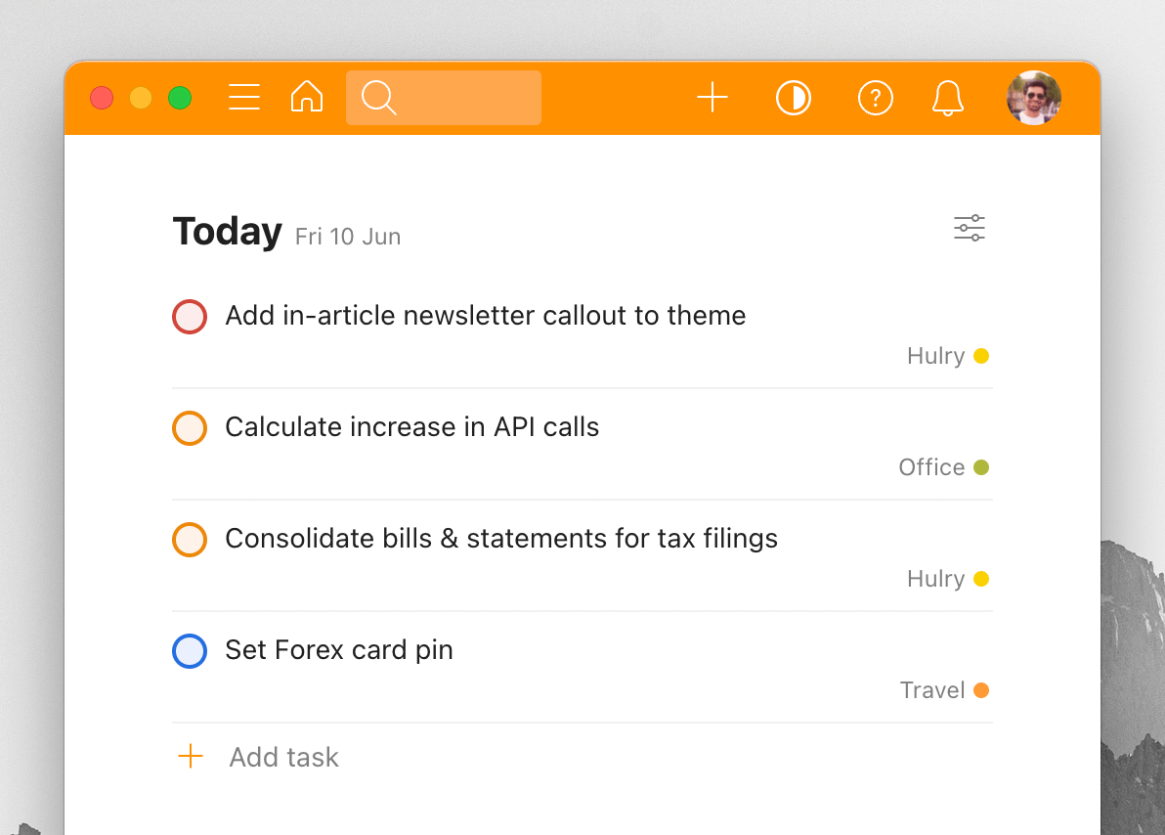Viewport: 1165px width, 835px height.
Task: Click the olive dot beside Office
Action: [980, 467]
